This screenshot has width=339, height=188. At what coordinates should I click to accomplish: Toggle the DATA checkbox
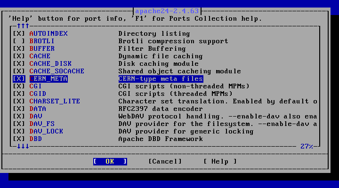[x=19, y=109]
